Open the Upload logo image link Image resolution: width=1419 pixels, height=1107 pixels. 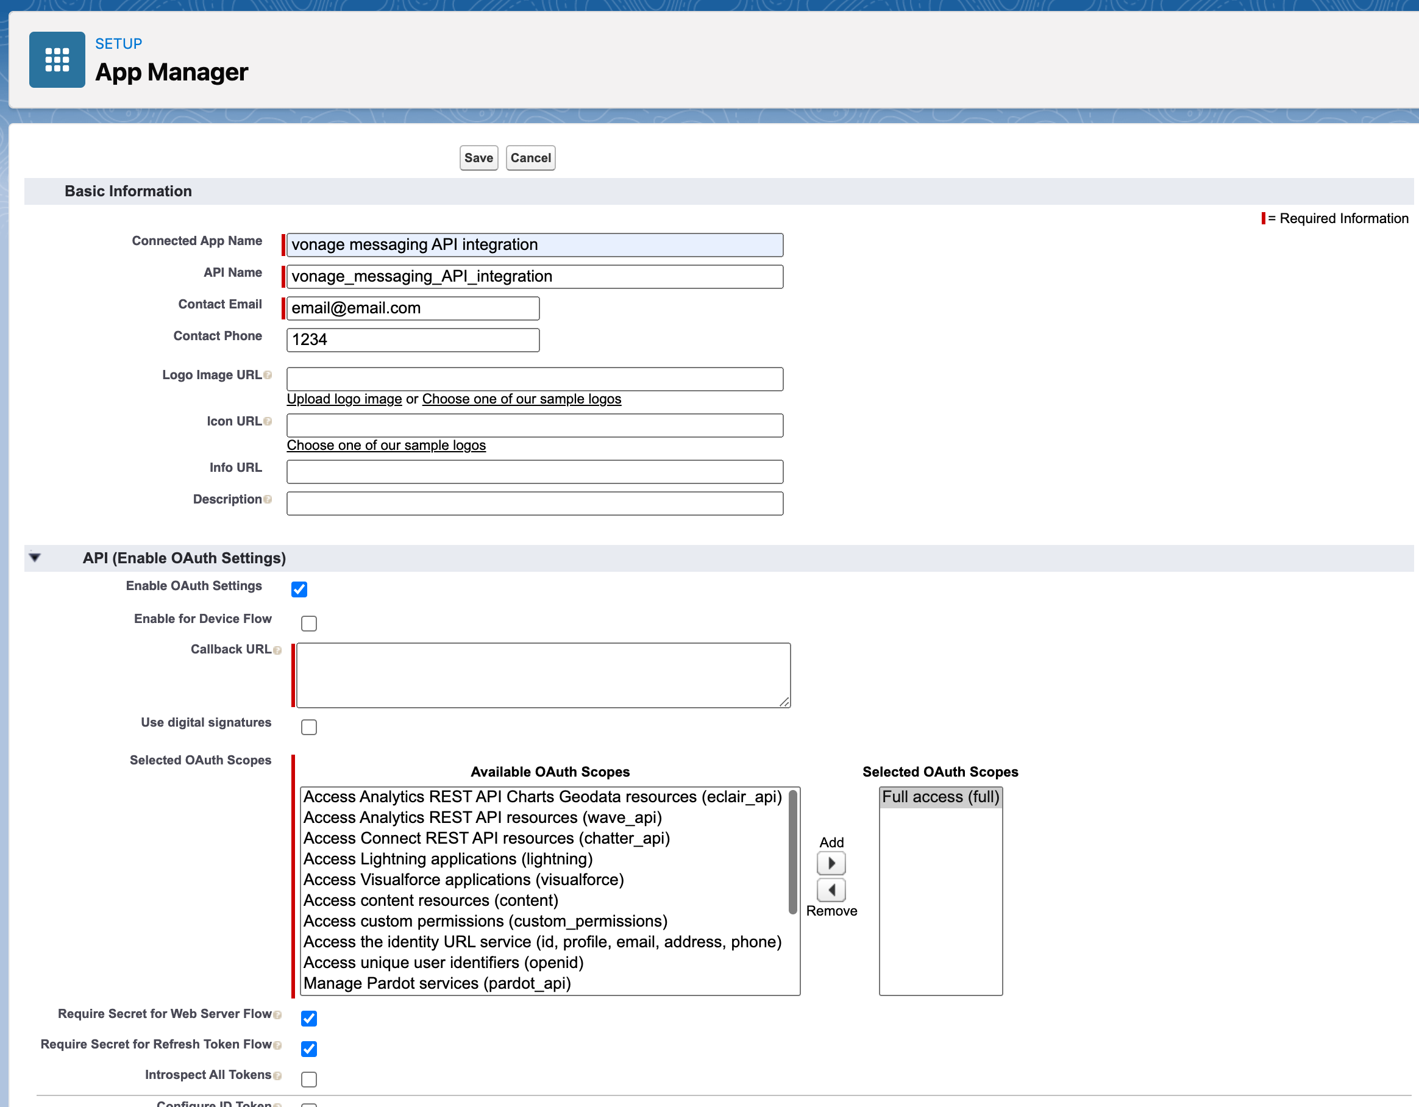point(344,399)
